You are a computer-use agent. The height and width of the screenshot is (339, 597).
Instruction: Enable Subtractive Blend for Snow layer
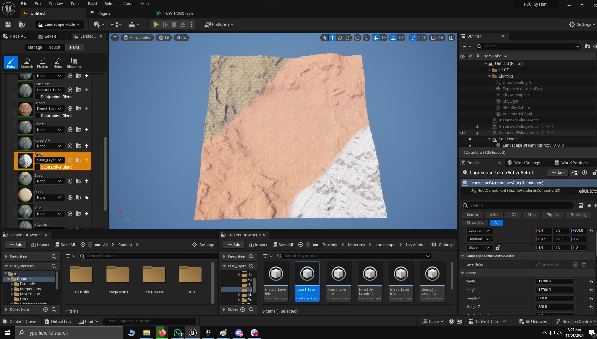tap(37, 167)
